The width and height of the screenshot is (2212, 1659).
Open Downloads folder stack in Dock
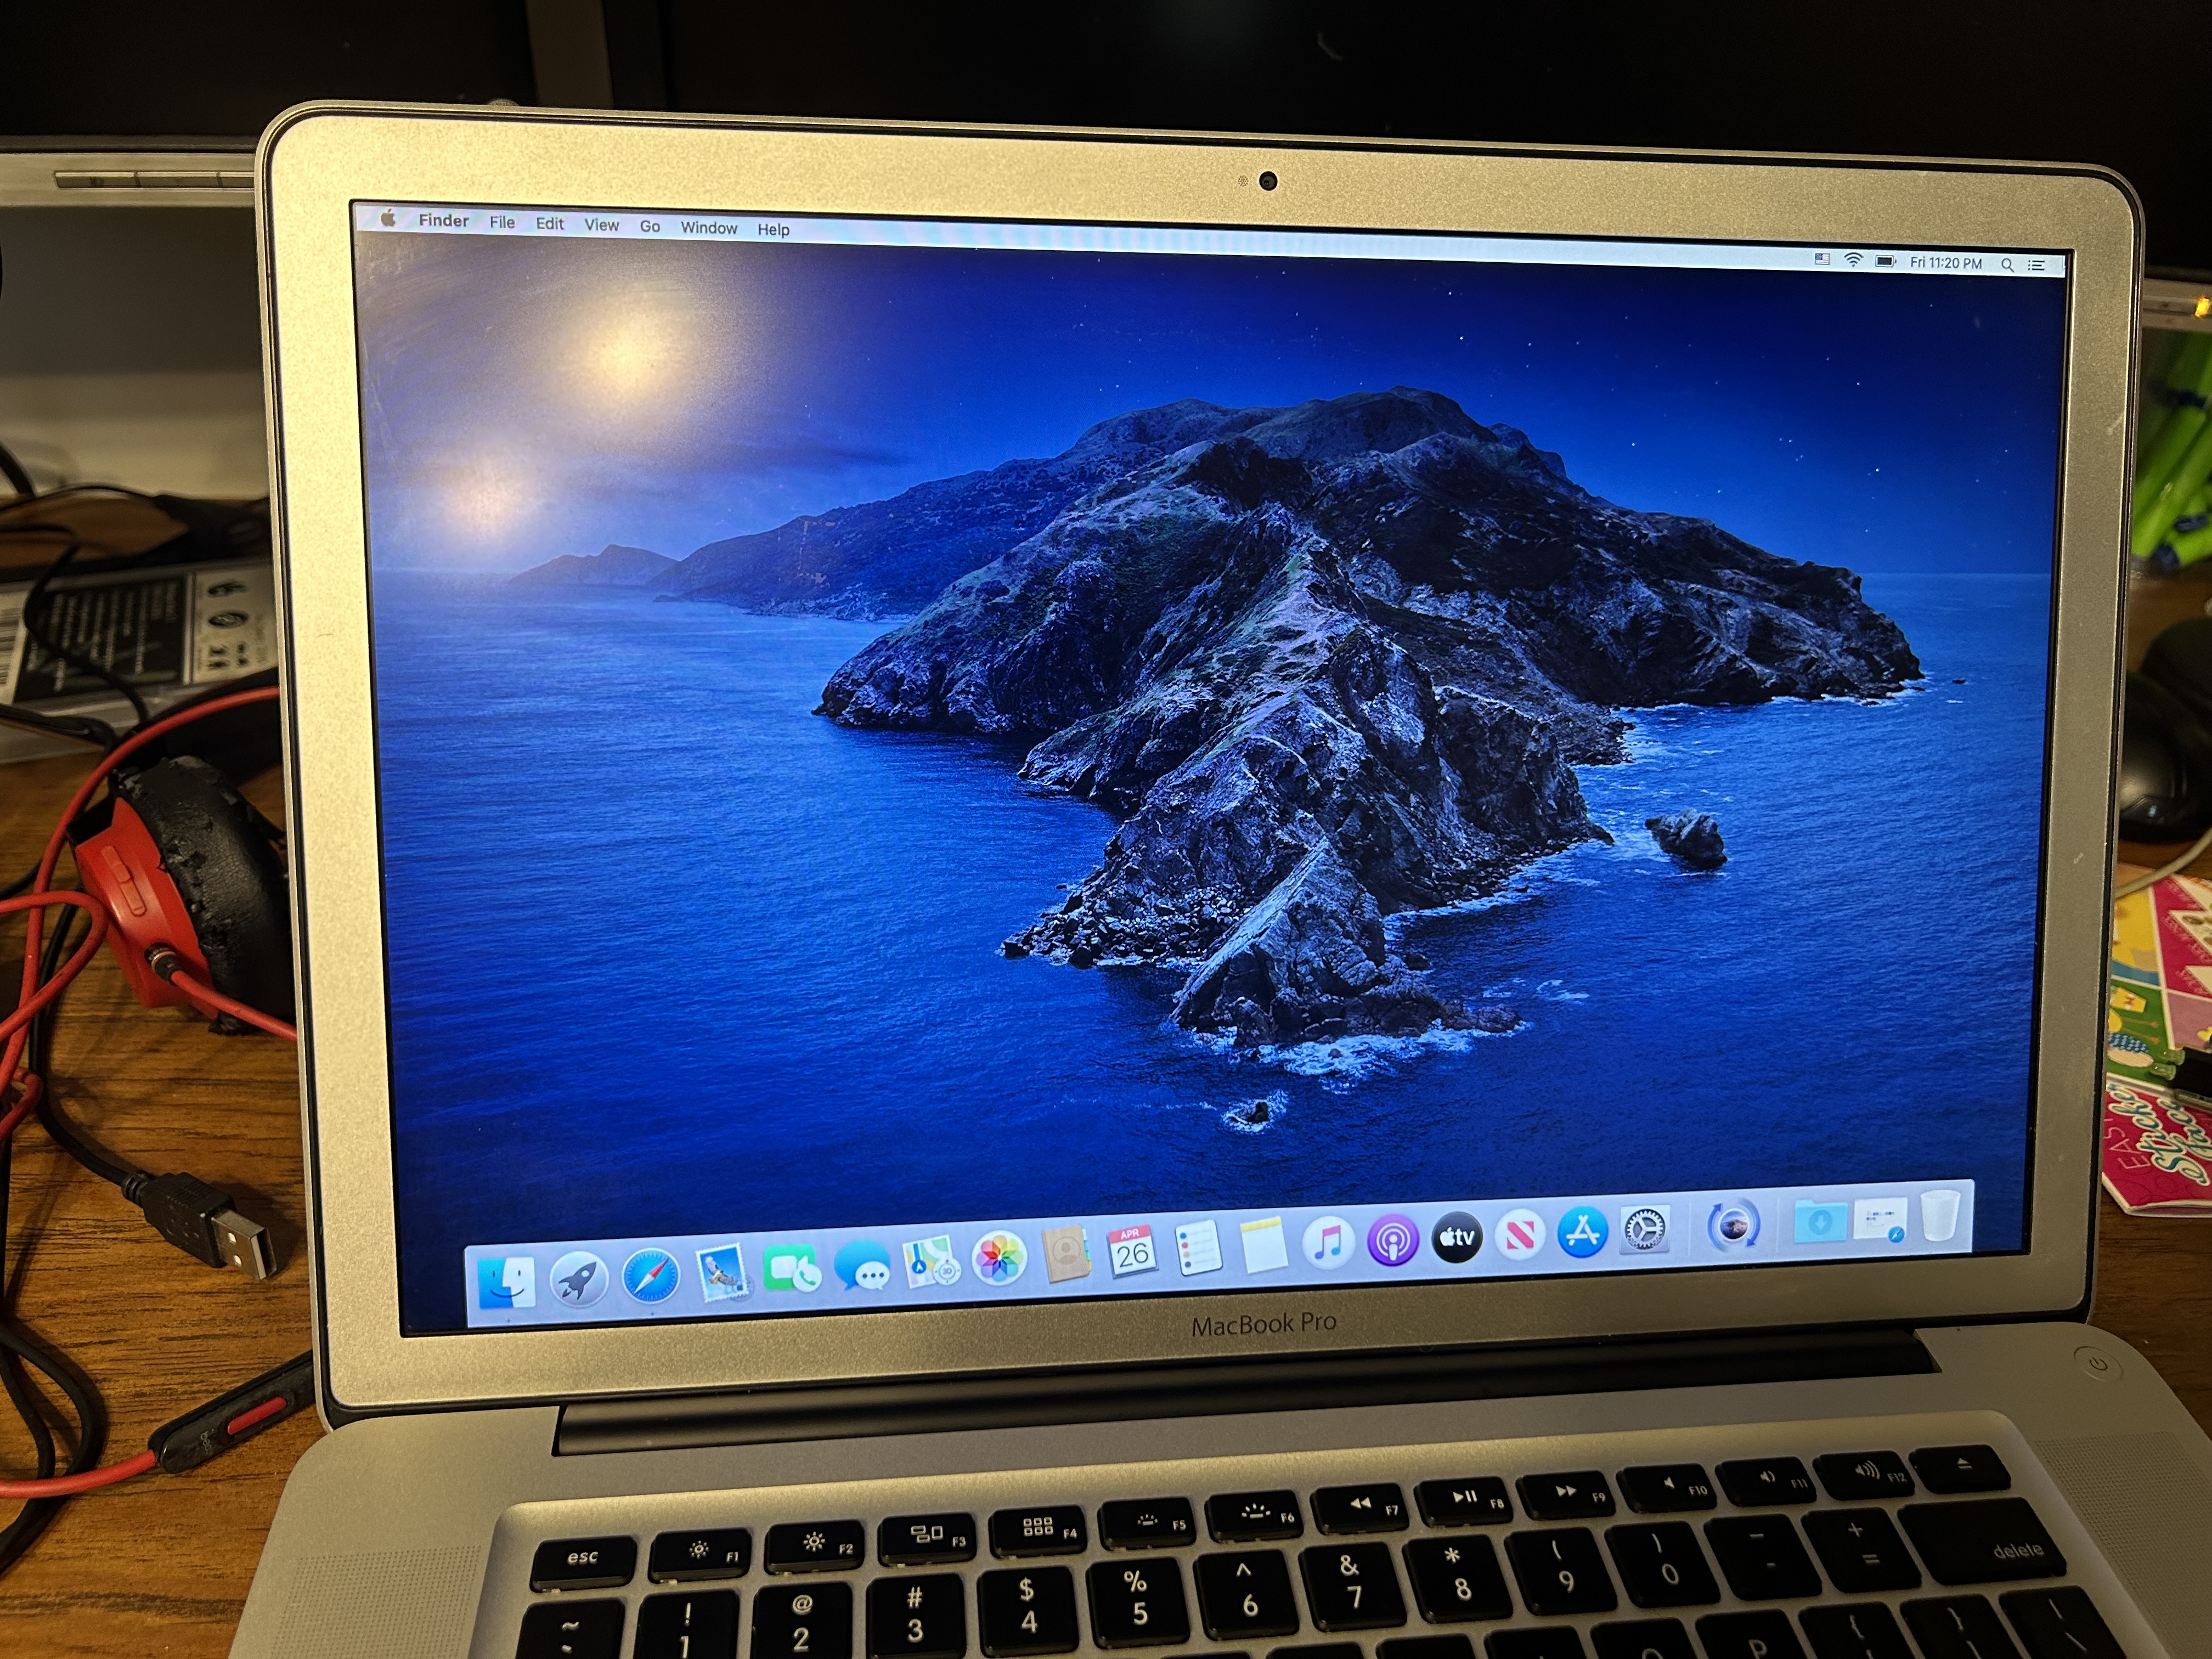click(1820, 1221)
